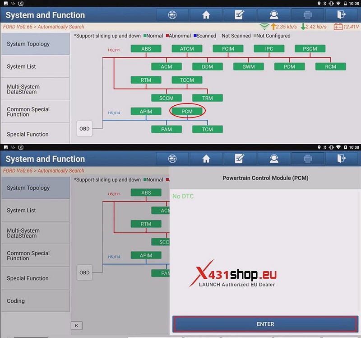Image resolution: width=361 pixels, height=338 pixels.
Task: Tap the Bluetooth icon in upper status bar
Action: (324, 3)
